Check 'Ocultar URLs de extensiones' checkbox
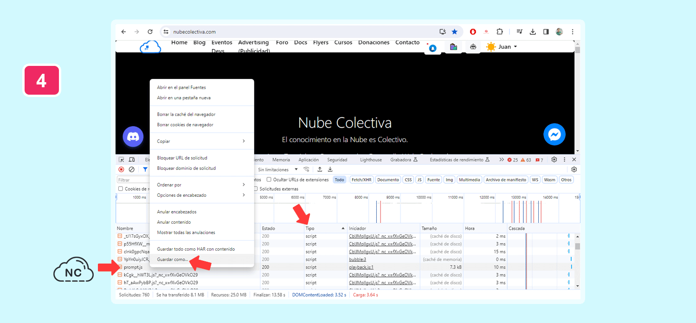696x323 pixels. pos(269,180)
